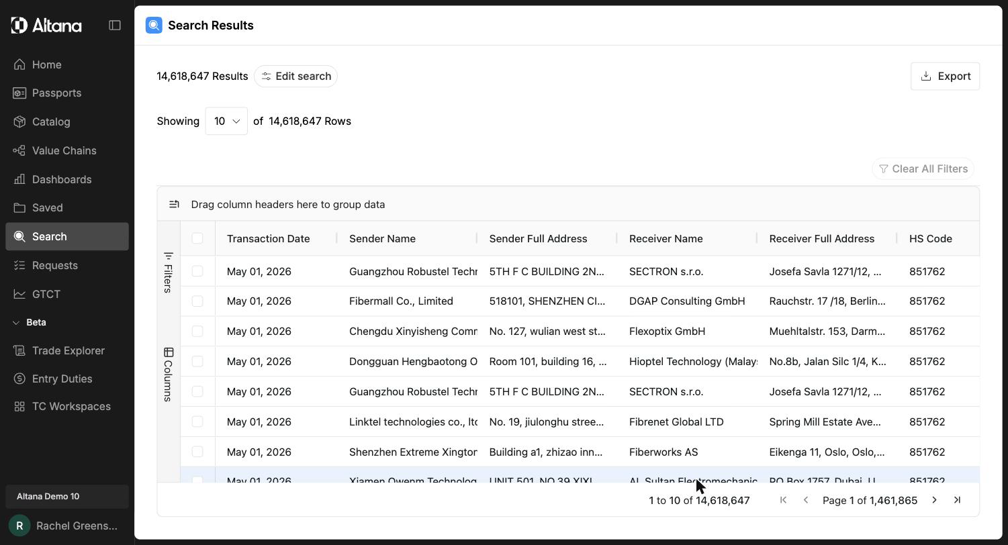This screenshot has height=545, width=1008.
Task: Check the first SECTRON s.r.o. row checkbox
Action: pyautogui.click(x=197, y=271)
